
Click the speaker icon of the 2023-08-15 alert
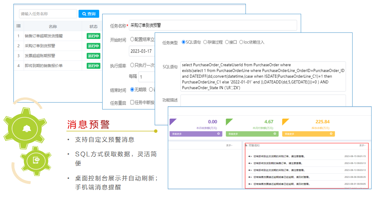tap(250, 156)
